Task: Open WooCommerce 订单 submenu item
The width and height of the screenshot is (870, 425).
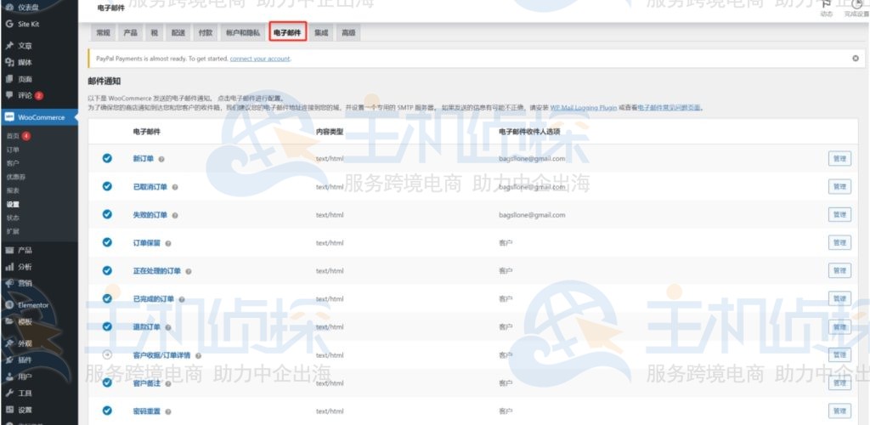Action: tap(12, 150)
